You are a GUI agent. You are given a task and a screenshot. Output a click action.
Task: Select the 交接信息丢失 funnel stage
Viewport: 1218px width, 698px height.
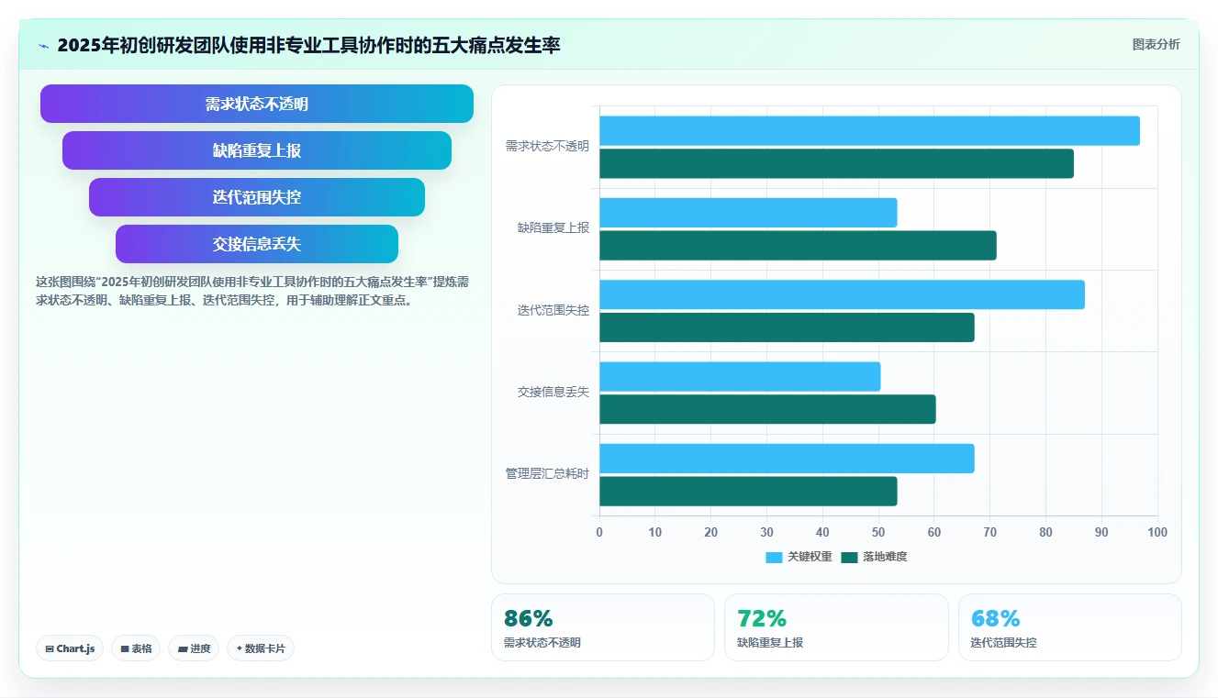coord(257,244)
